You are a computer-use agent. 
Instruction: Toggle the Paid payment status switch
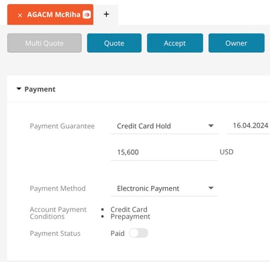click(x=138, y=233)
